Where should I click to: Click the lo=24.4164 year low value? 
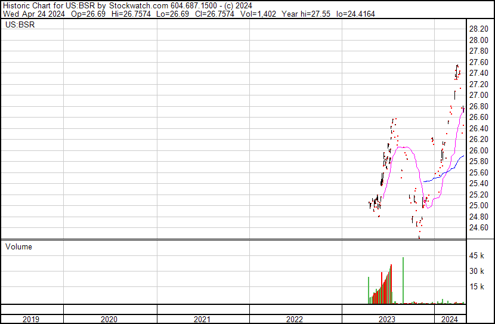356,14
